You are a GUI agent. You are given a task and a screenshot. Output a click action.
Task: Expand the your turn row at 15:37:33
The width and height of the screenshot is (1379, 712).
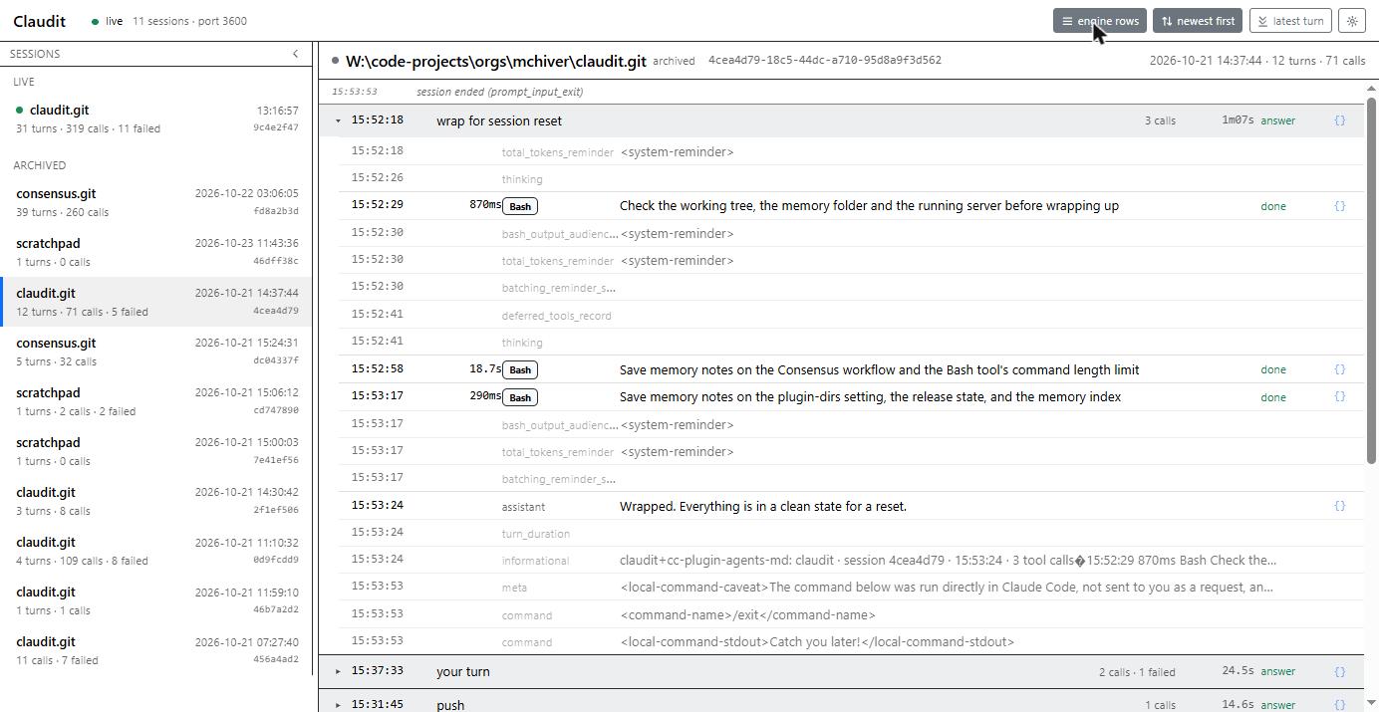click(338, 671)
